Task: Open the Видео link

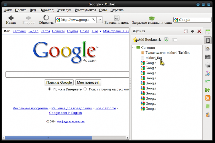Action: [x=33, y=31]
